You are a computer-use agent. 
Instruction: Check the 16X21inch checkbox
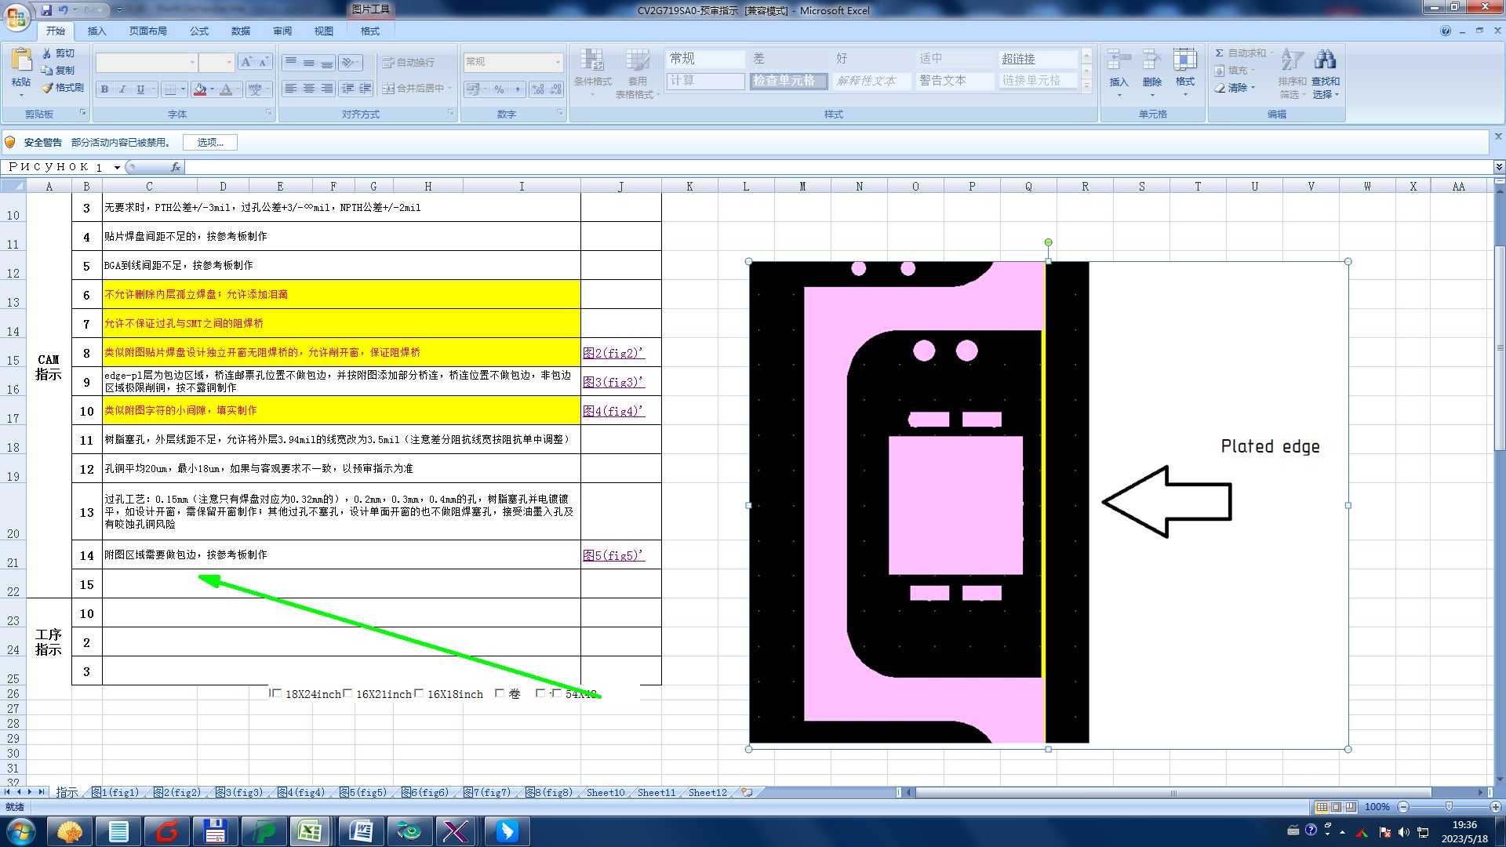point(347,693)
